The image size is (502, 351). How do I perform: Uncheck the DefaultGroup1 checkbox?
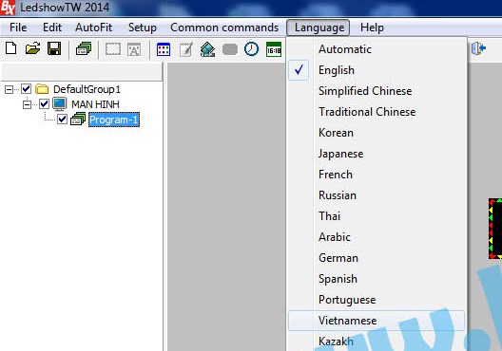(27, 89)
